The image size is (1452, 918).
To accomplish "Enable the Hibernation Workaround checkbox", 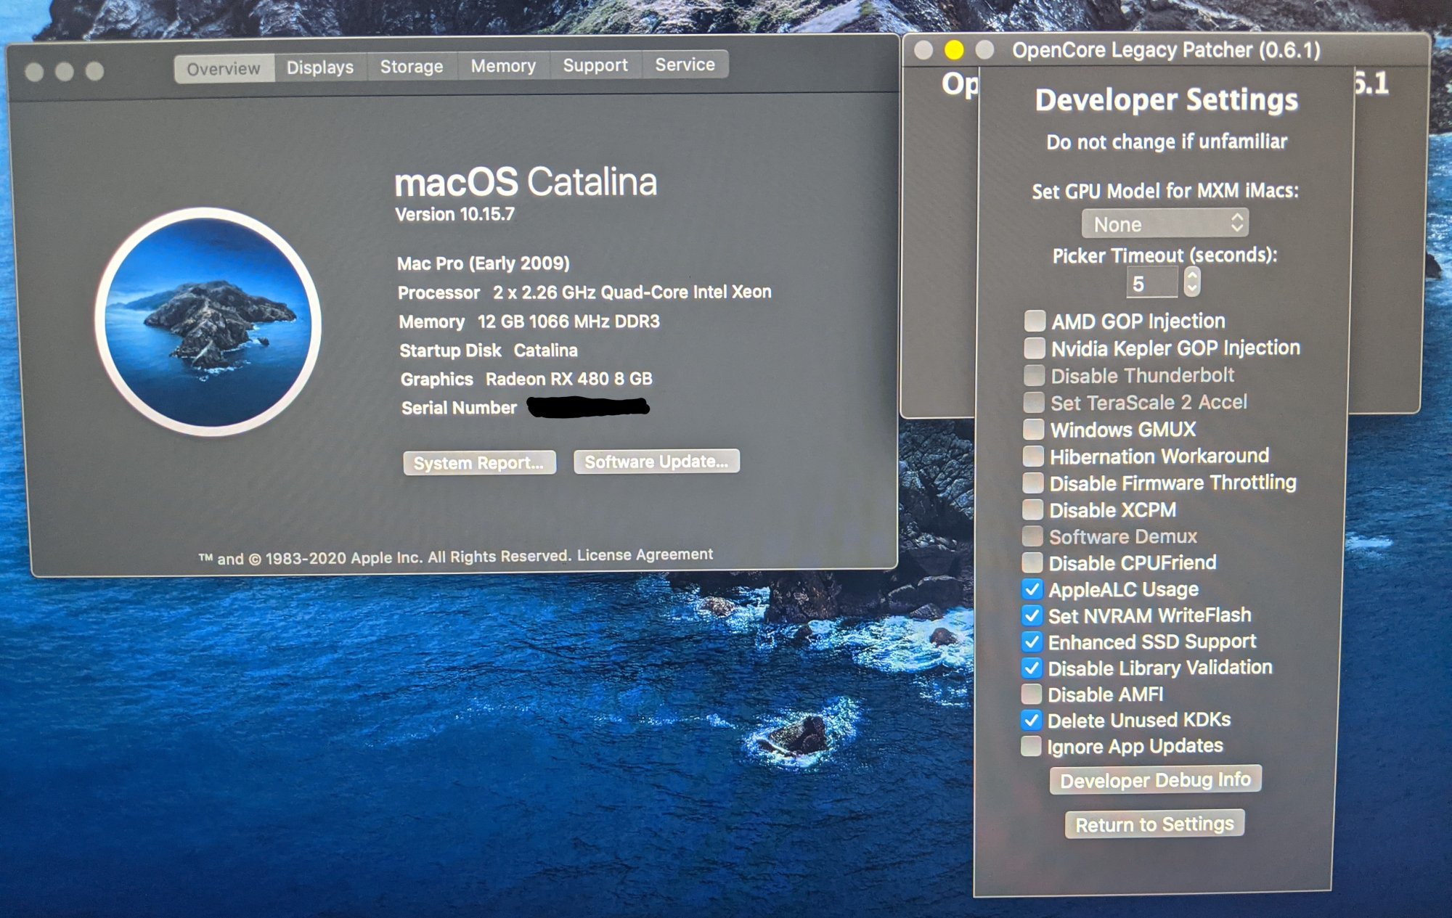I will (1033, 456).
